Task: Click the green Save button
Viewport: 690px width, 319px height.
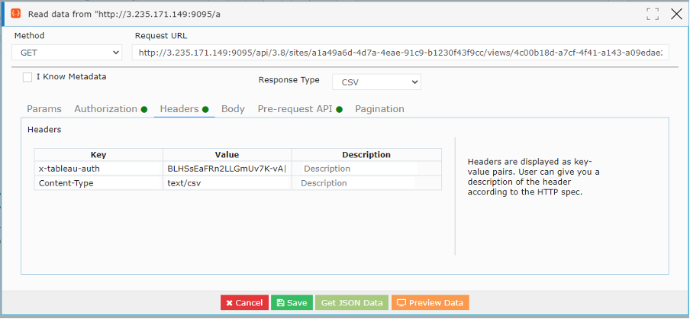Action: coord(292,303)
